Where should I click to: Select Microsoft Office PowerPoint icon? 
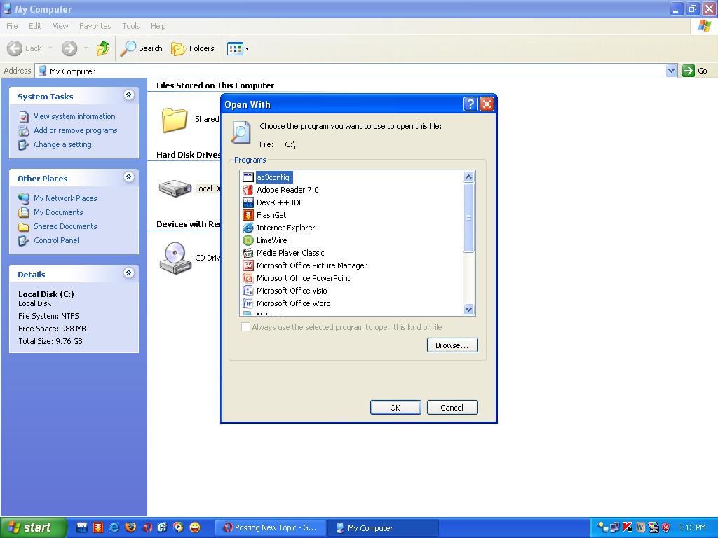248,277
